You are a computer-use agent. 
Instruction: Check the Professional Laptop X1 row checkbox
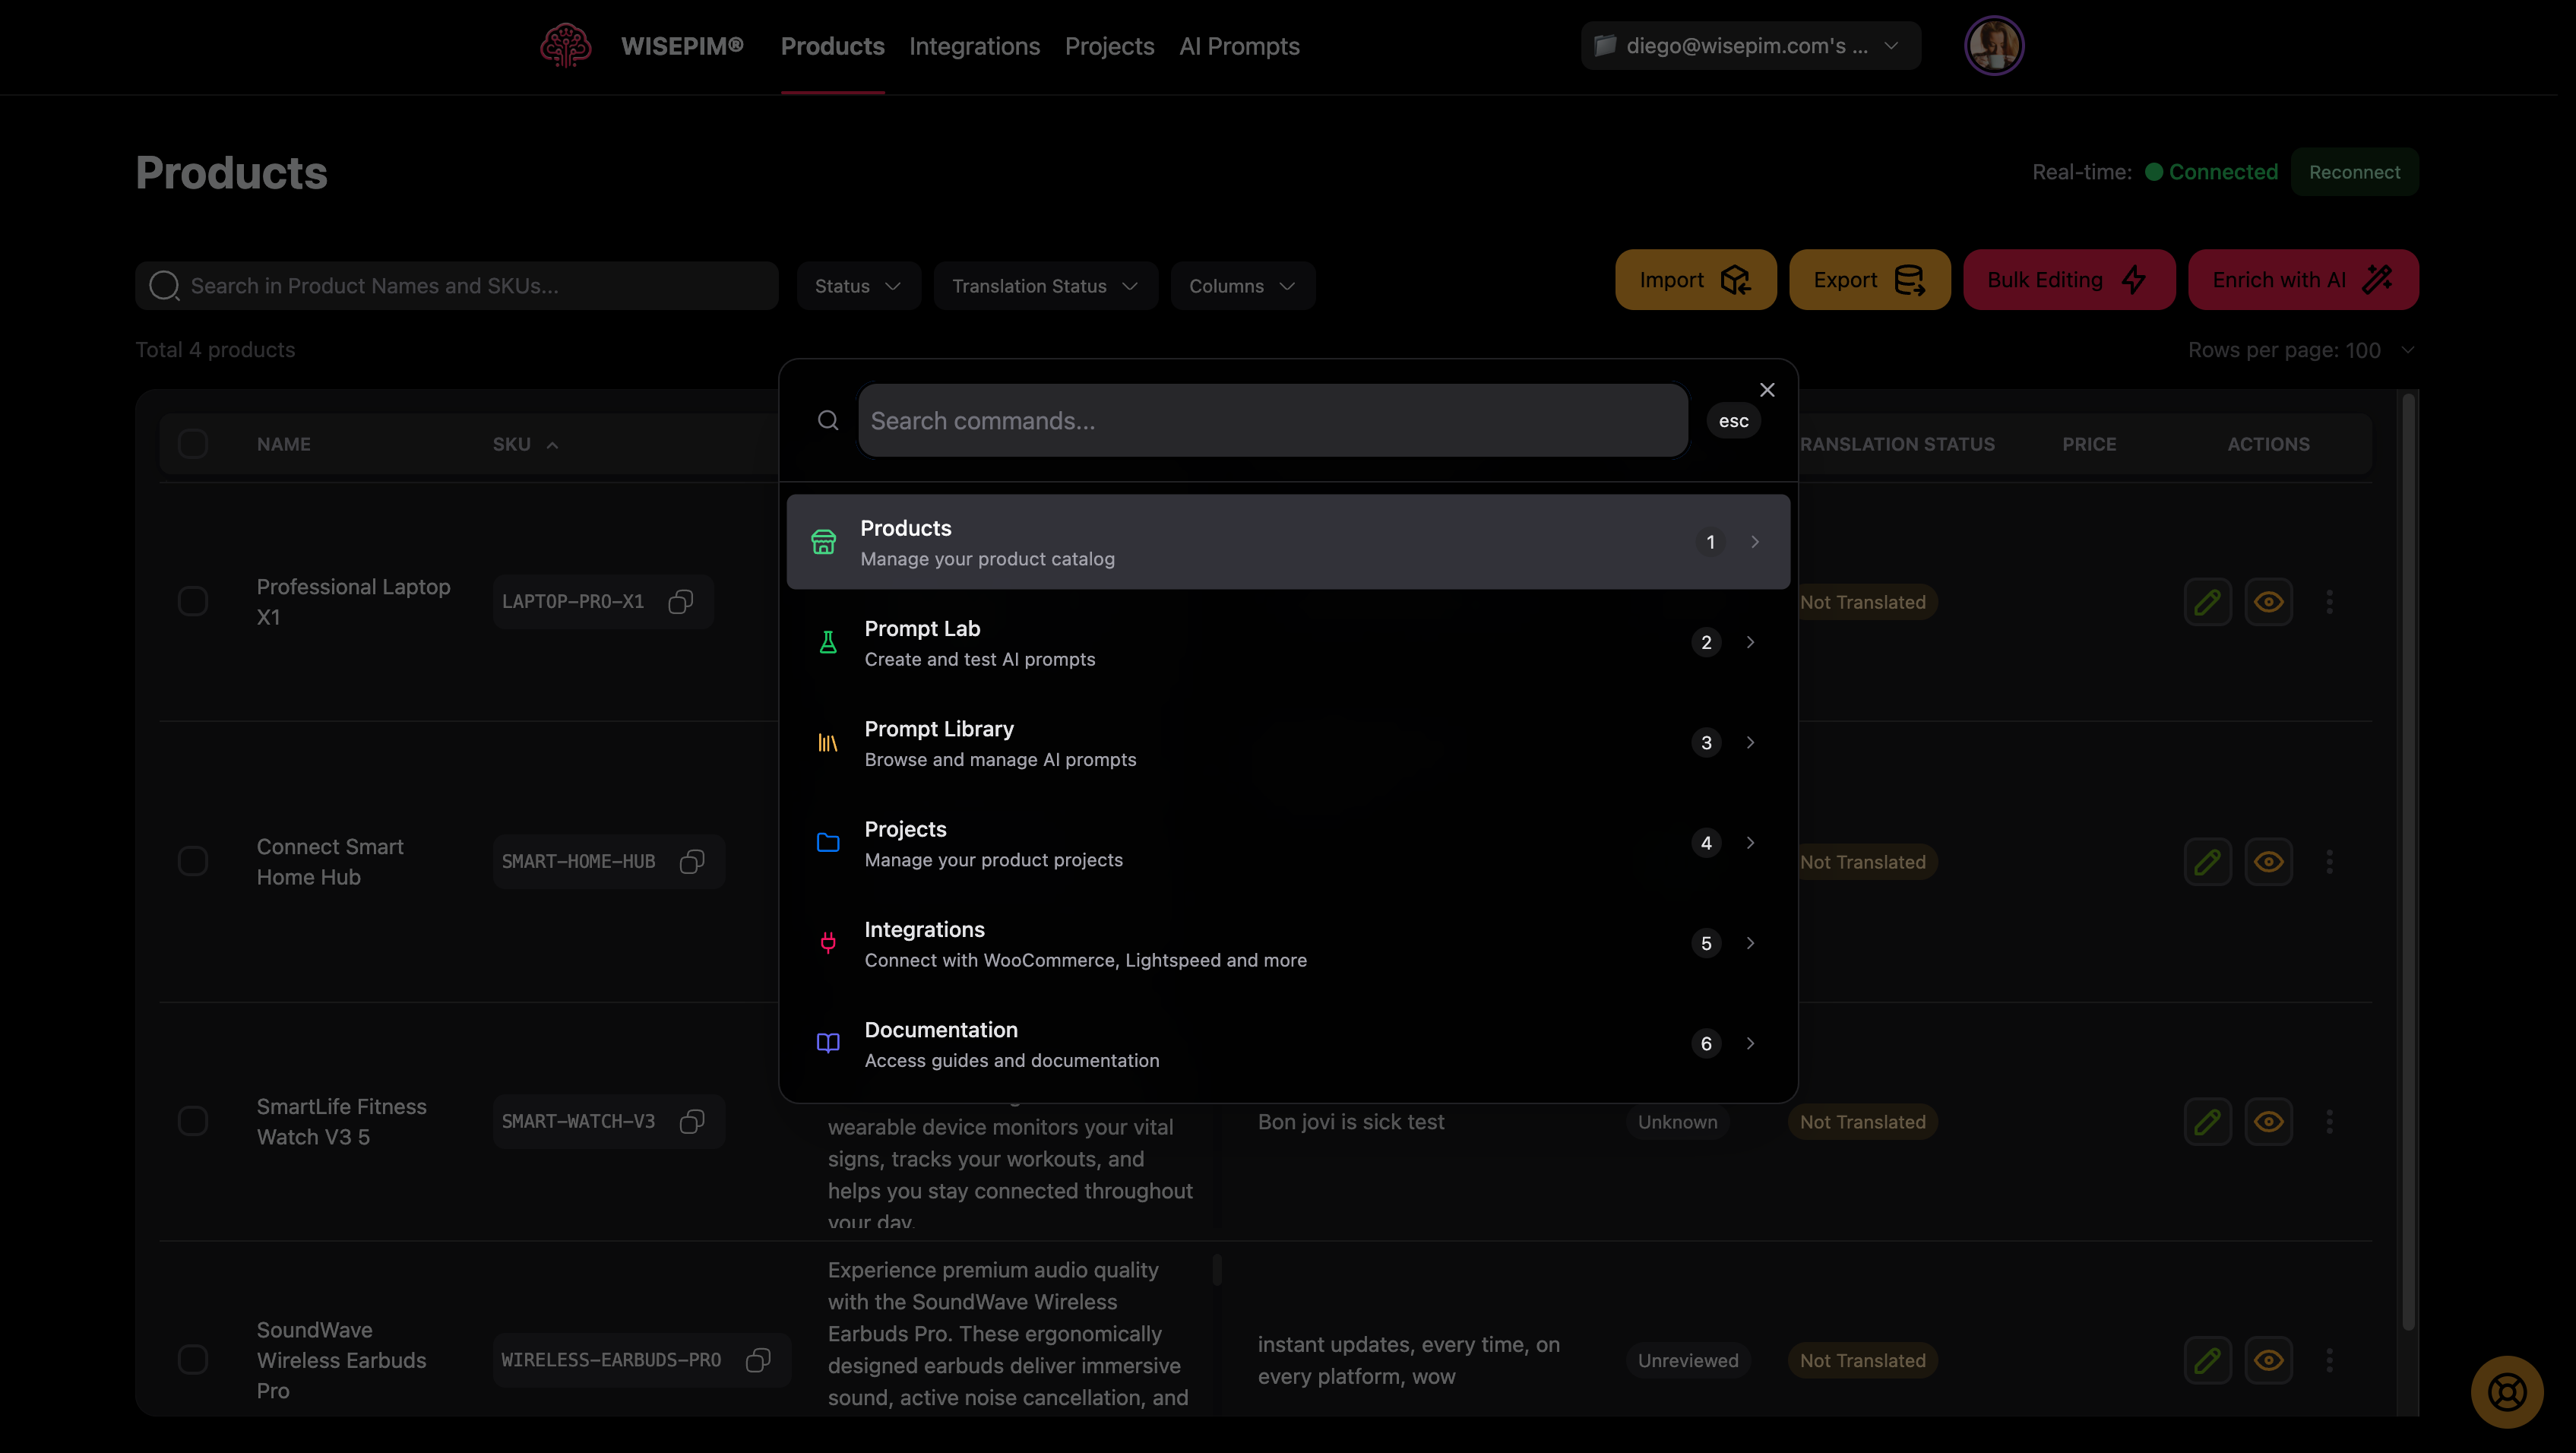point(193,602)
